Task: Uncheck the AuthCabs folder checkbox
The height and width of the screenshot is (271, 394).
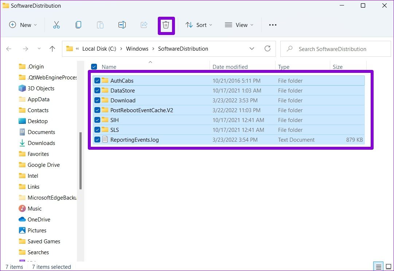Action: click(x=97, y=80)
